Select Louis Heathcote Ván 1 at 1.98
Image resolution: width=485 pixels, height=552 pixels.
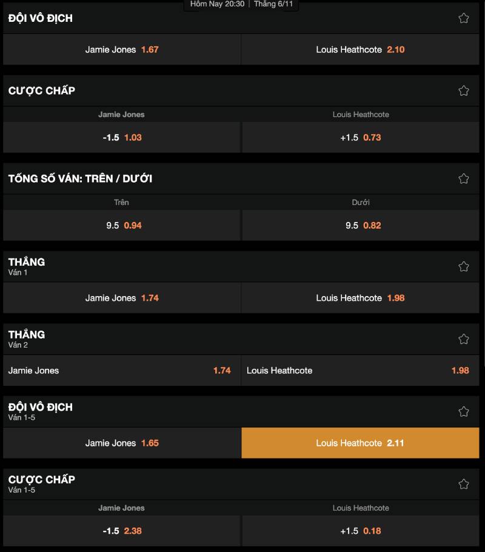[x=360, y=298]
